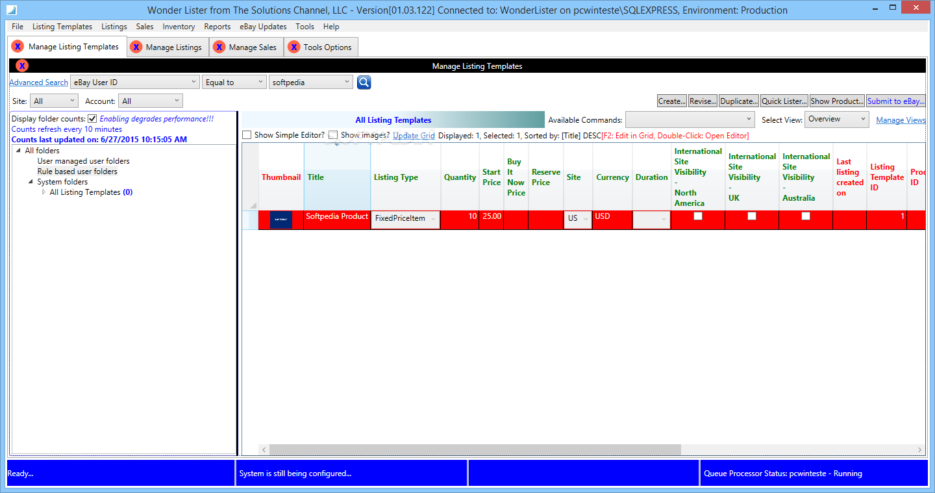Switch to the Tools Options tab
The width and height of the screenshot is (935, 493).
pos(321,47)
